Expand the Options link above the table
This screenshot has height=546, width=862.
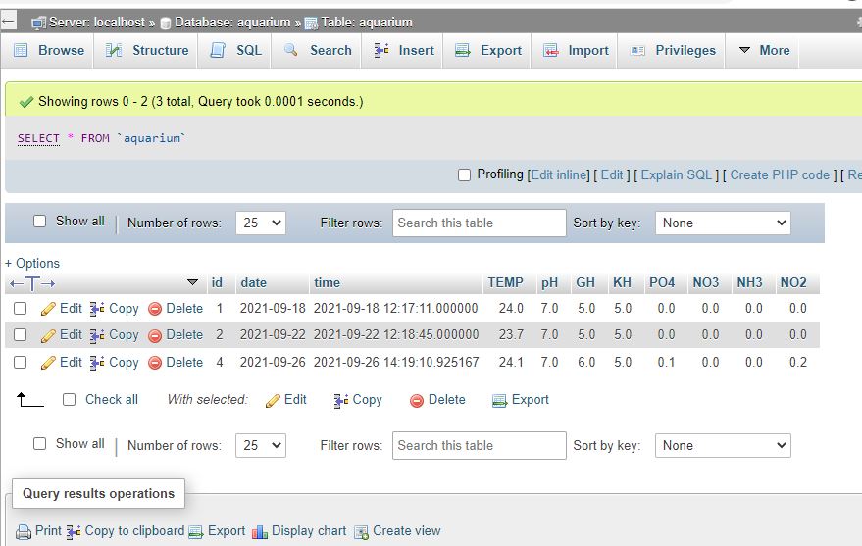click(32, 263)
